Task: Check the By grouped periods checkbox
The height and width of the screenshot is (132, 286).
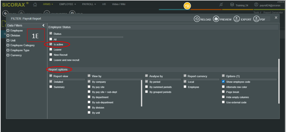Action: click(x=147, y=92)
